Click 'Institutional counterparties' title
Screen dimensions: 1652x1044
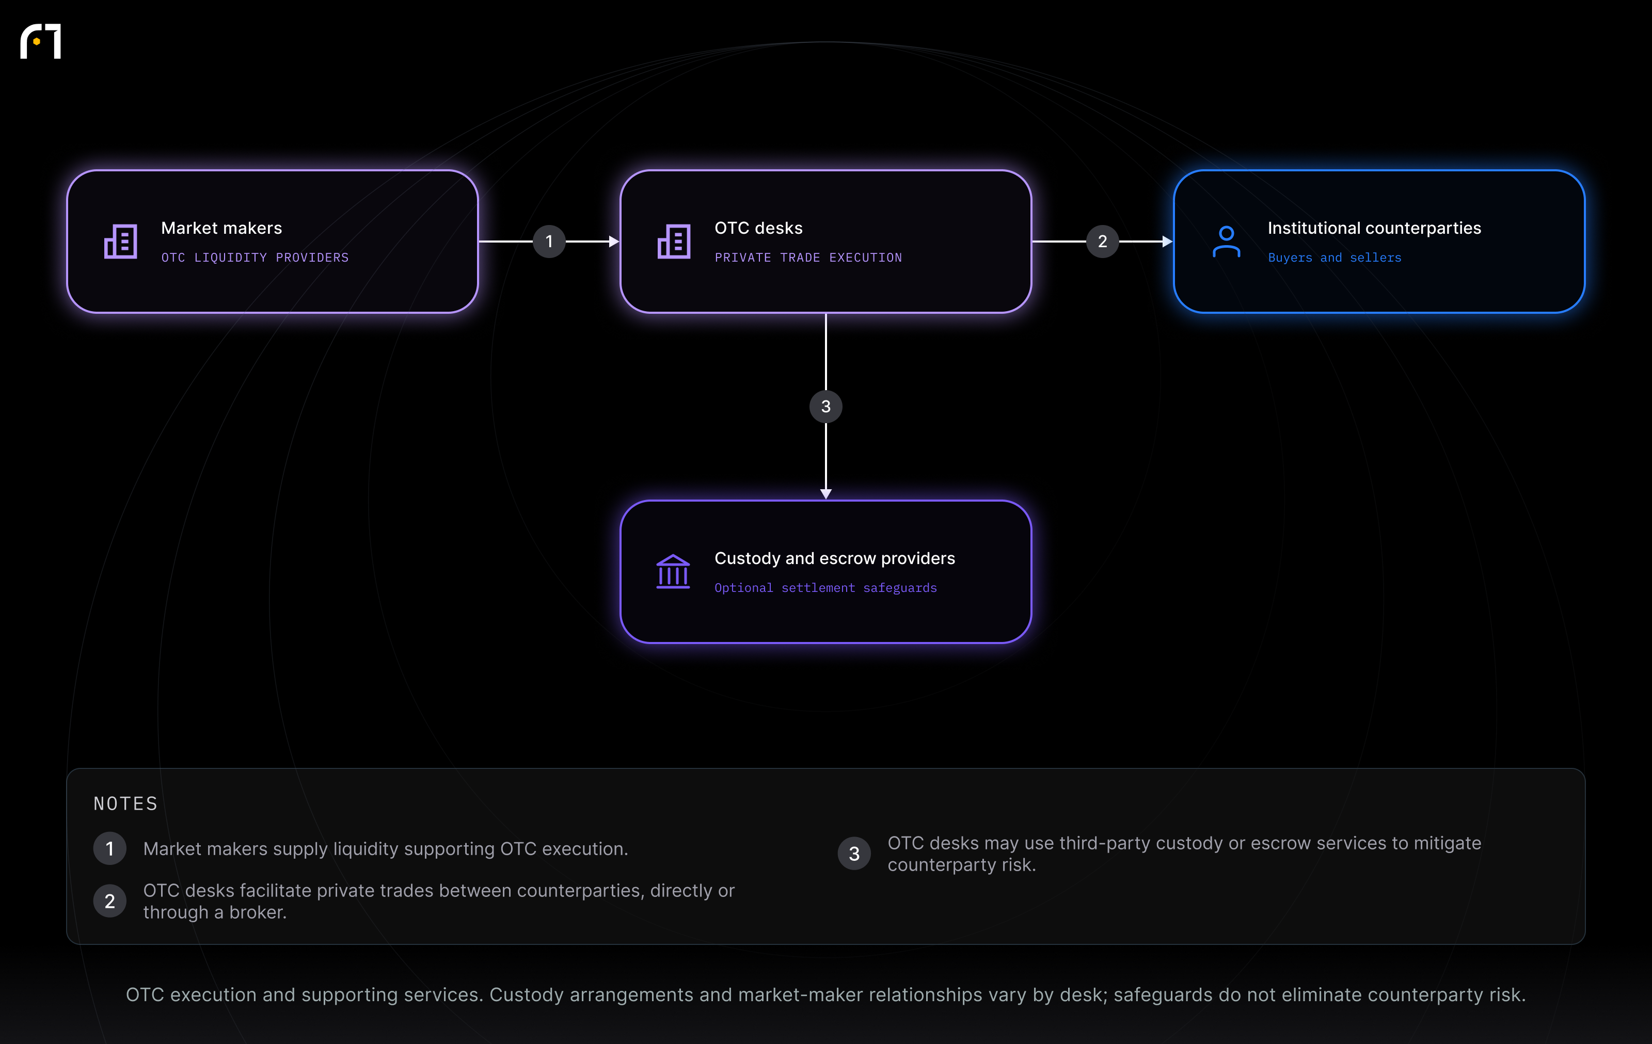pyautogui.click(x=1374, y=228)
